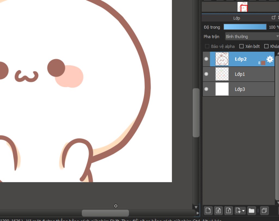This screenshot has width=279, height=221.
Task: Open the add-layer dropdown menu
Action: (x=240, y=211)
